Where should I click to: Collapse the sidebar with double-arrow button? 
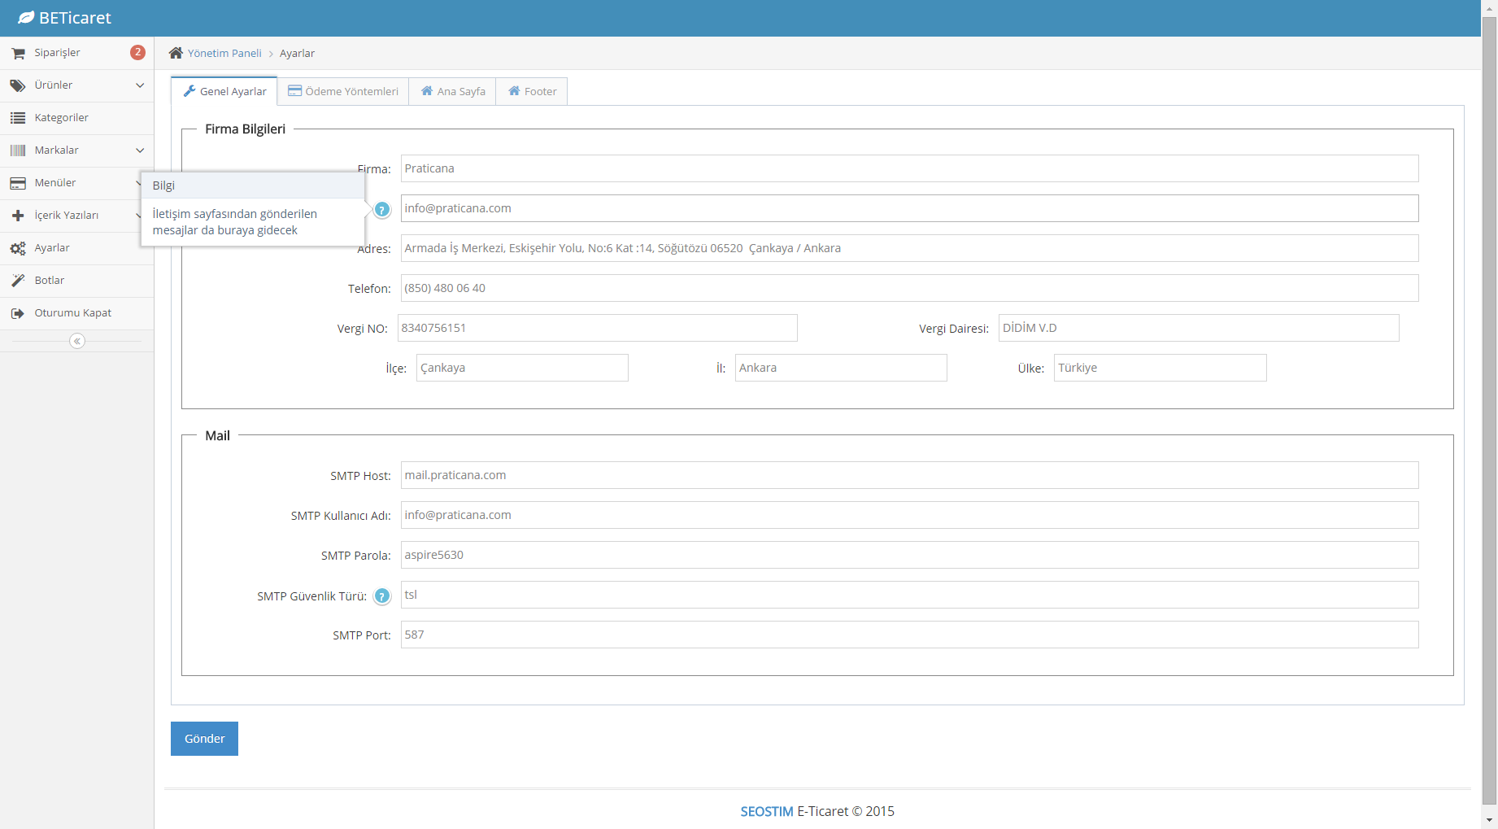pyautogui.click(x=77, y=341)
